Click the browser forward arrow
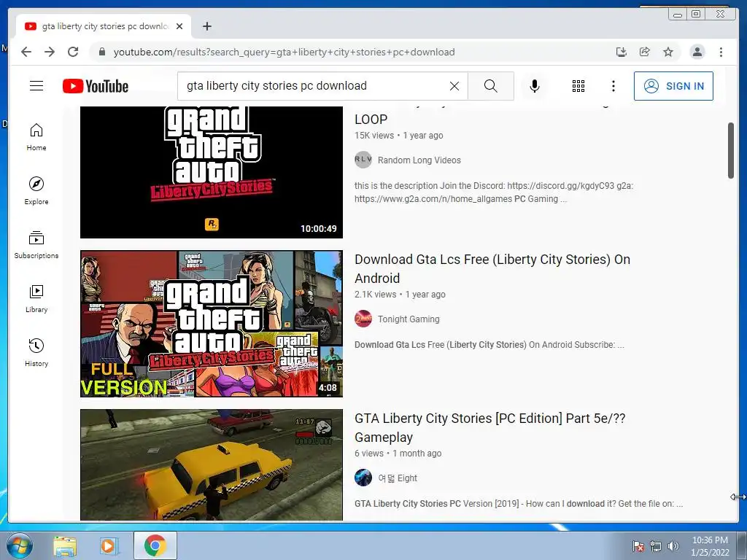Screen dimensions: 747x560 tap(50, 52)
